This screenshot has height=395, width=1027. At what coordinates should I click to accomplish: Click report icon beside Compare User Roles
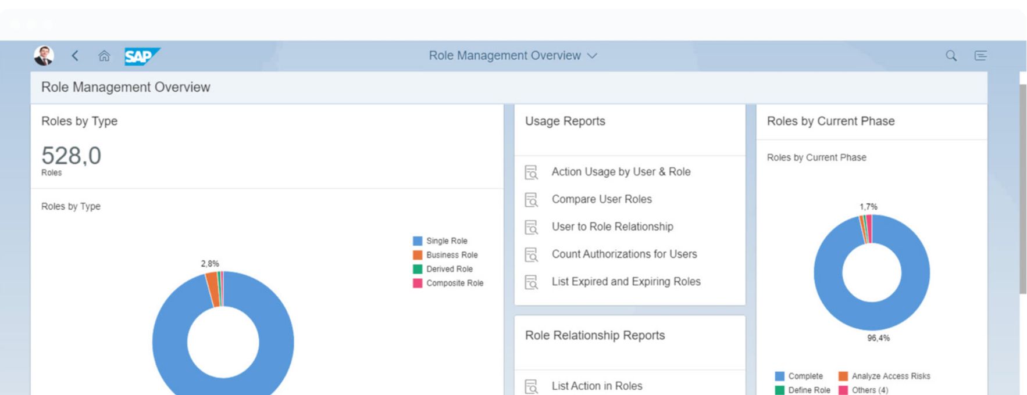click(531, 200)
